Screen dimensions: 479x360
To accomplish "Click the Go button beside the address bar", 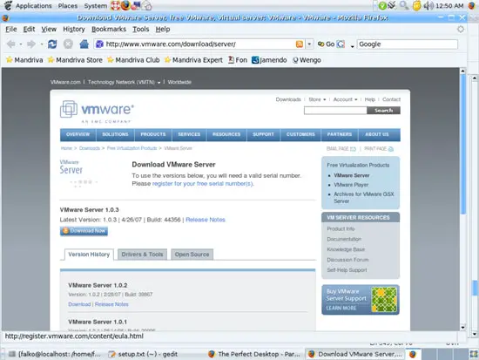I will click(x=327, y=44).
